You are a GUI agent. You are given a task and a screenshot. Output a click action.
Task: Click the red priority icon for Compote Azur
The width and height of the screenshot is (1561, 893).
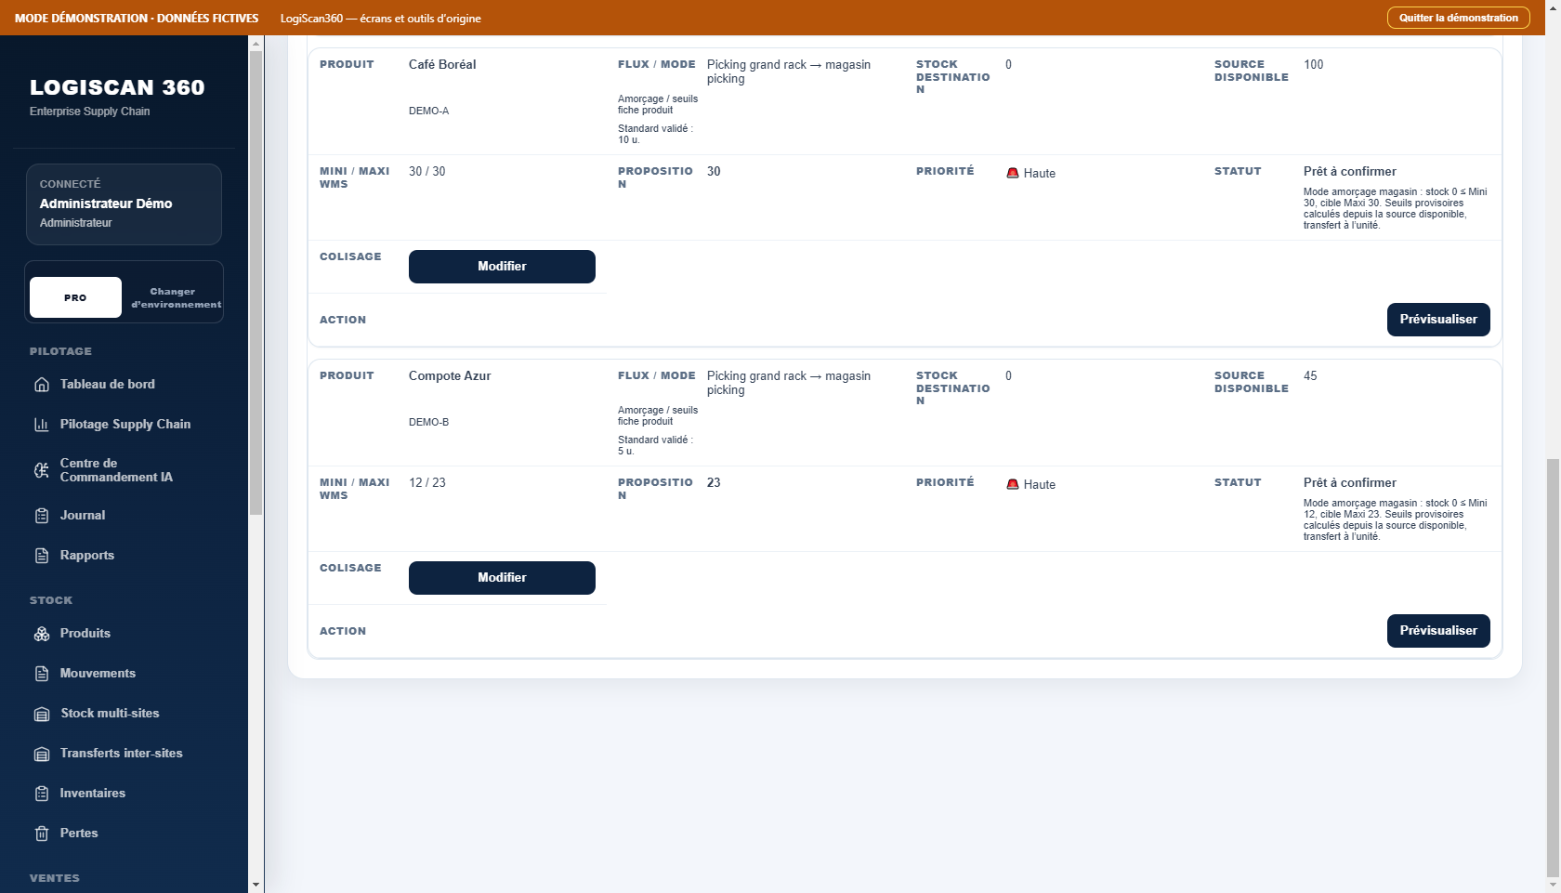[1013, 484]
